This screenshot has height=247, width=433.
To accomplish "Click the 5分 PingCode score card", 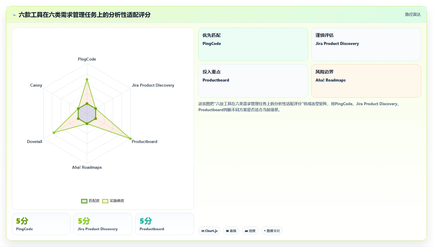I will click(x=41, y=224).
